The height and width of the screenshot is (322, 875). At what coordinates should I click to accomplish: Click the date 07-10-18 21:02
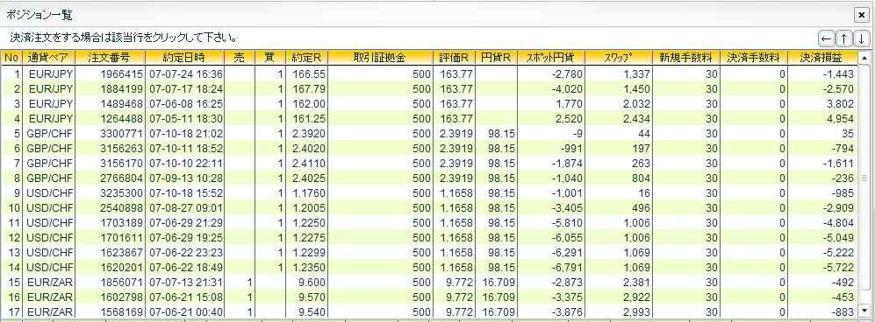[x=186, y=134]
